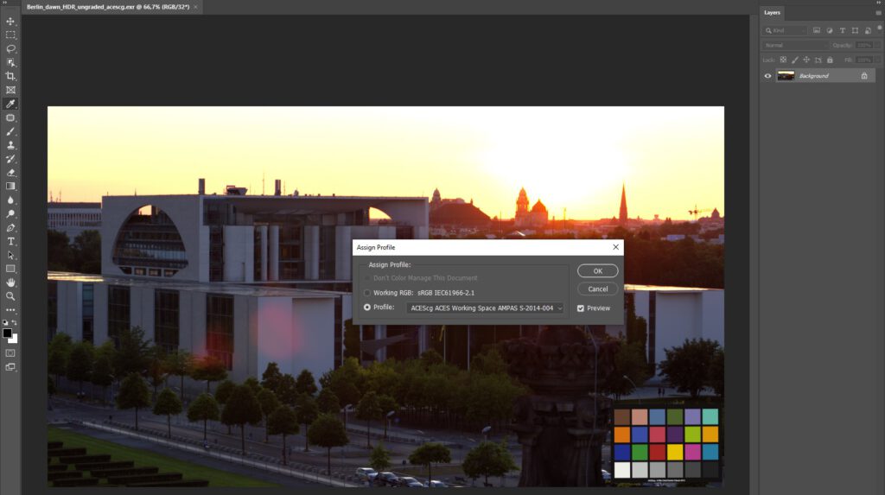This screenshot has height=495, width=885.
Task: Select the Horizontal Type tool
Action: [x=10, y=242]
